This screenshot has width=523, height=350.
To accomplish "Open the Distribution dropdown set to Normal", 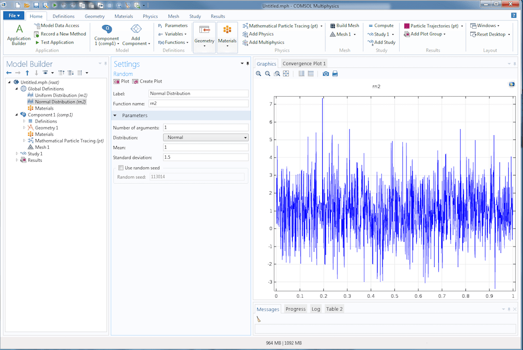I will [x=206, y=137].
